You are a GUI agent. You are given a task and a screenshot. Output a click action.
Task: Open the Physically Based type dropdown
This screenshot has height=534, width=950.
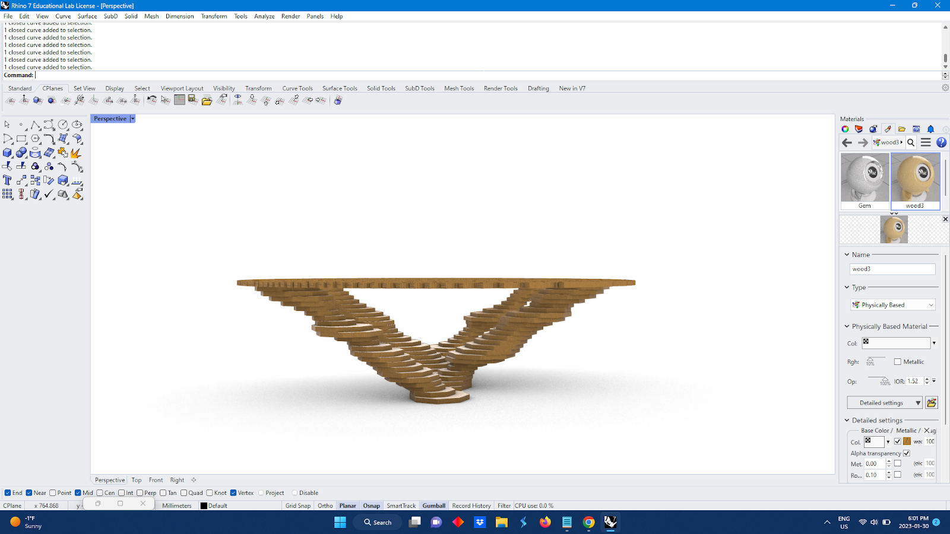click(x=893, y=305)
